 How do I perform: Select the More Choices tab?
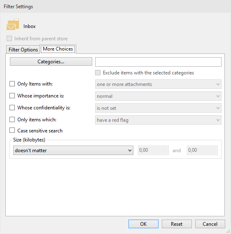(58, 49)
